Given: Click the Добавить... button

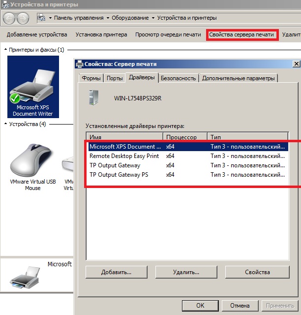Looking at the screenshot, I should pyautogui.click(x=116, y=272).
